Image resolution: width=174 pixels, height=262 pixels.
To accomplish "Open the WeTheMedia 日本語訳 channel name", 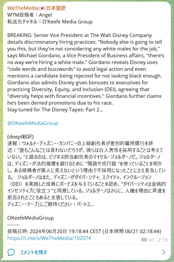I will pyautogui.click(x=36, y=8).
